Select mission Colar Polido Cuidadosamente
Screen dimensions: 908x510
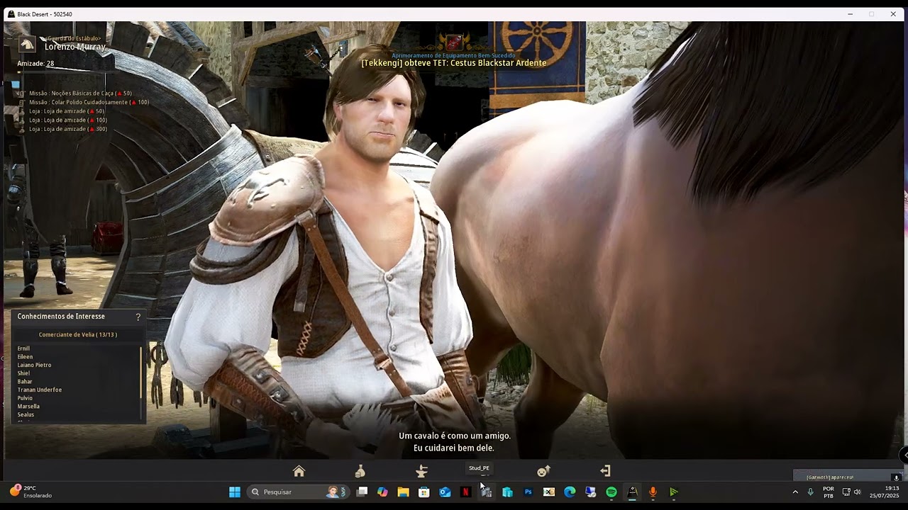click(89, 102)
